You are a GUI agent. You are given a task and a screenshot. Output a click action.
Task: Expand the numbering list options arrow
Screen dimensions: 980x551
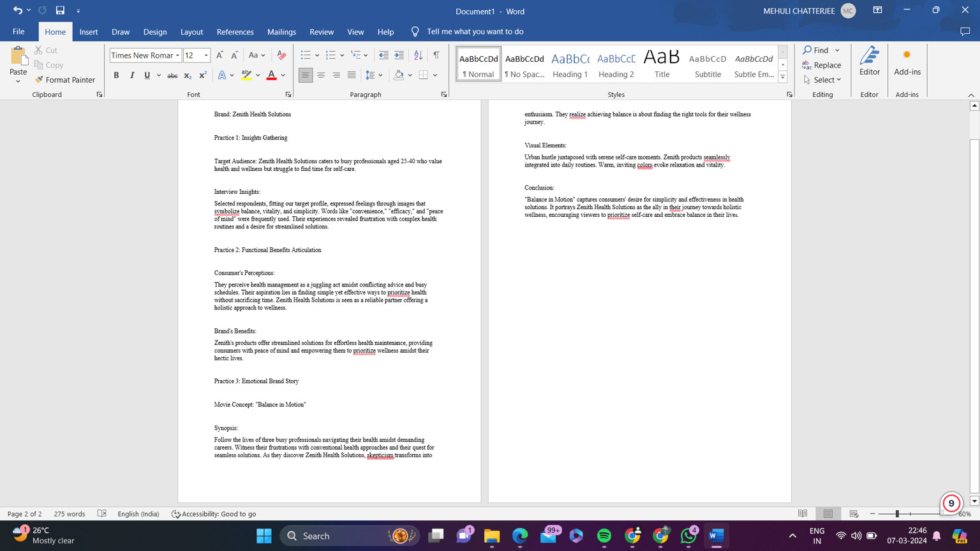pos(342,55)
